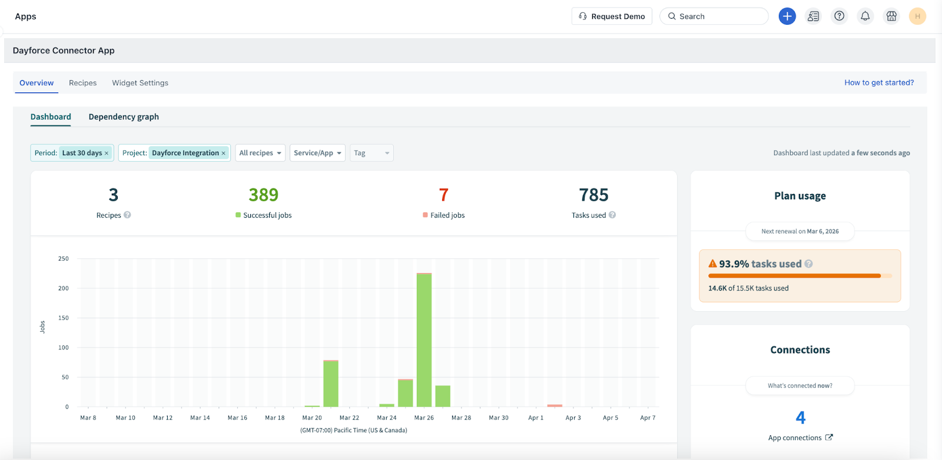Open the community library store icon
The image size is (942, 460).
[892, 16]
